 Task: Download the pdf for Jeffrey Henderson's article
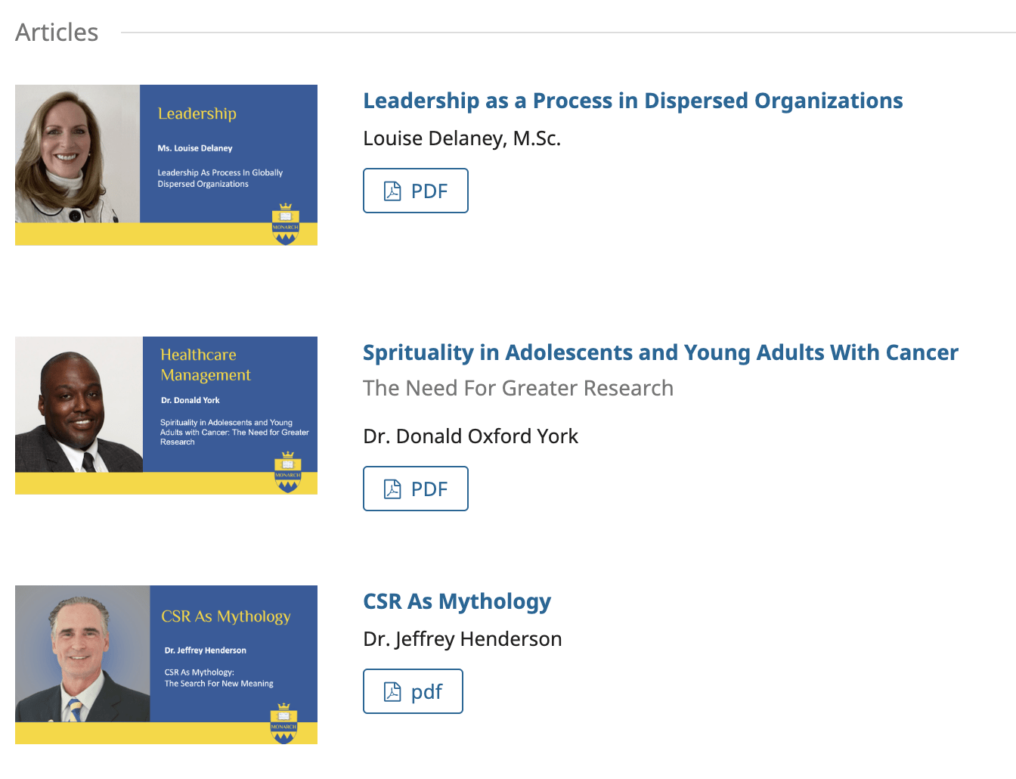point(413,691)
